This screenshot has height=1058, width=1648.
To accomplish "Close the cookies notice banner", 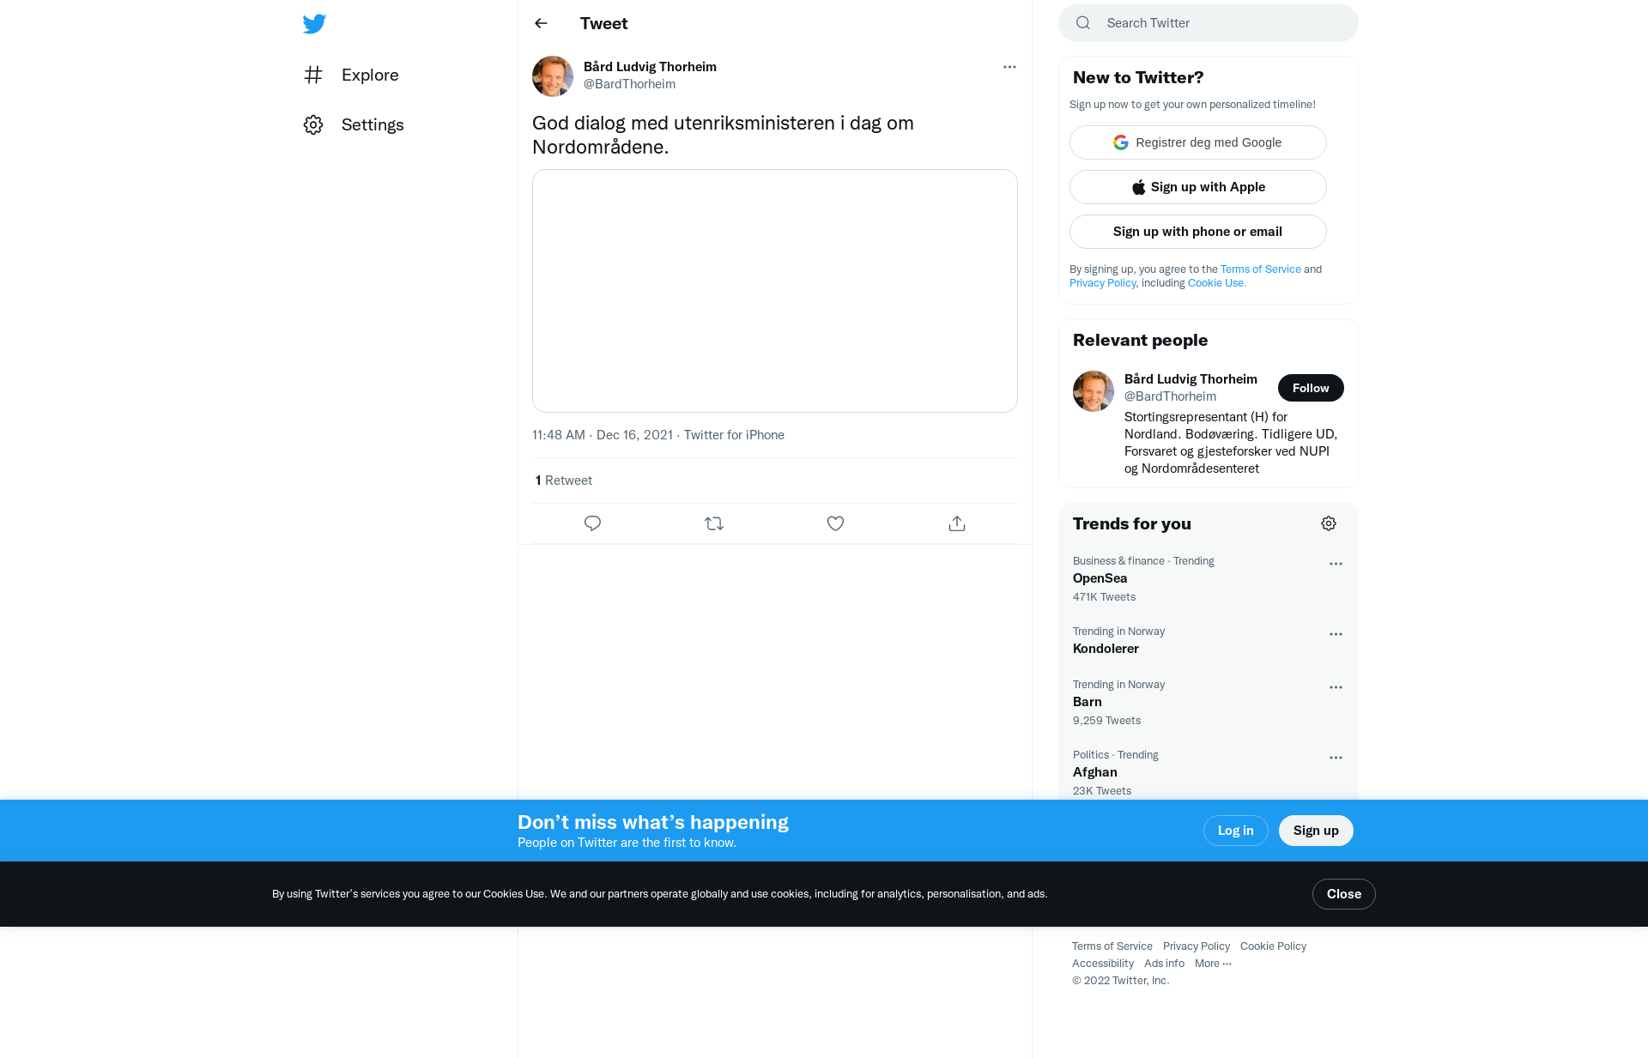I will point(1344,894).
